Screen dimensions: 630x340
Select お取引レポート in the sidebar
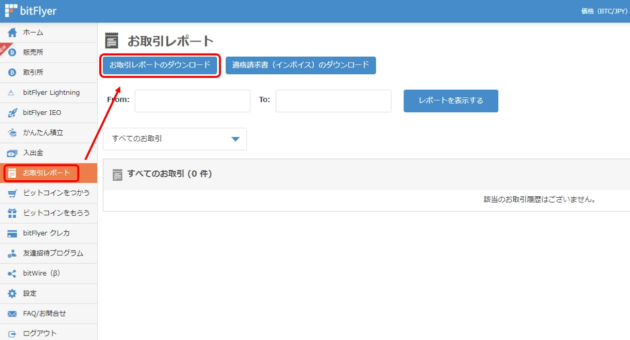[x=48, y=173]
